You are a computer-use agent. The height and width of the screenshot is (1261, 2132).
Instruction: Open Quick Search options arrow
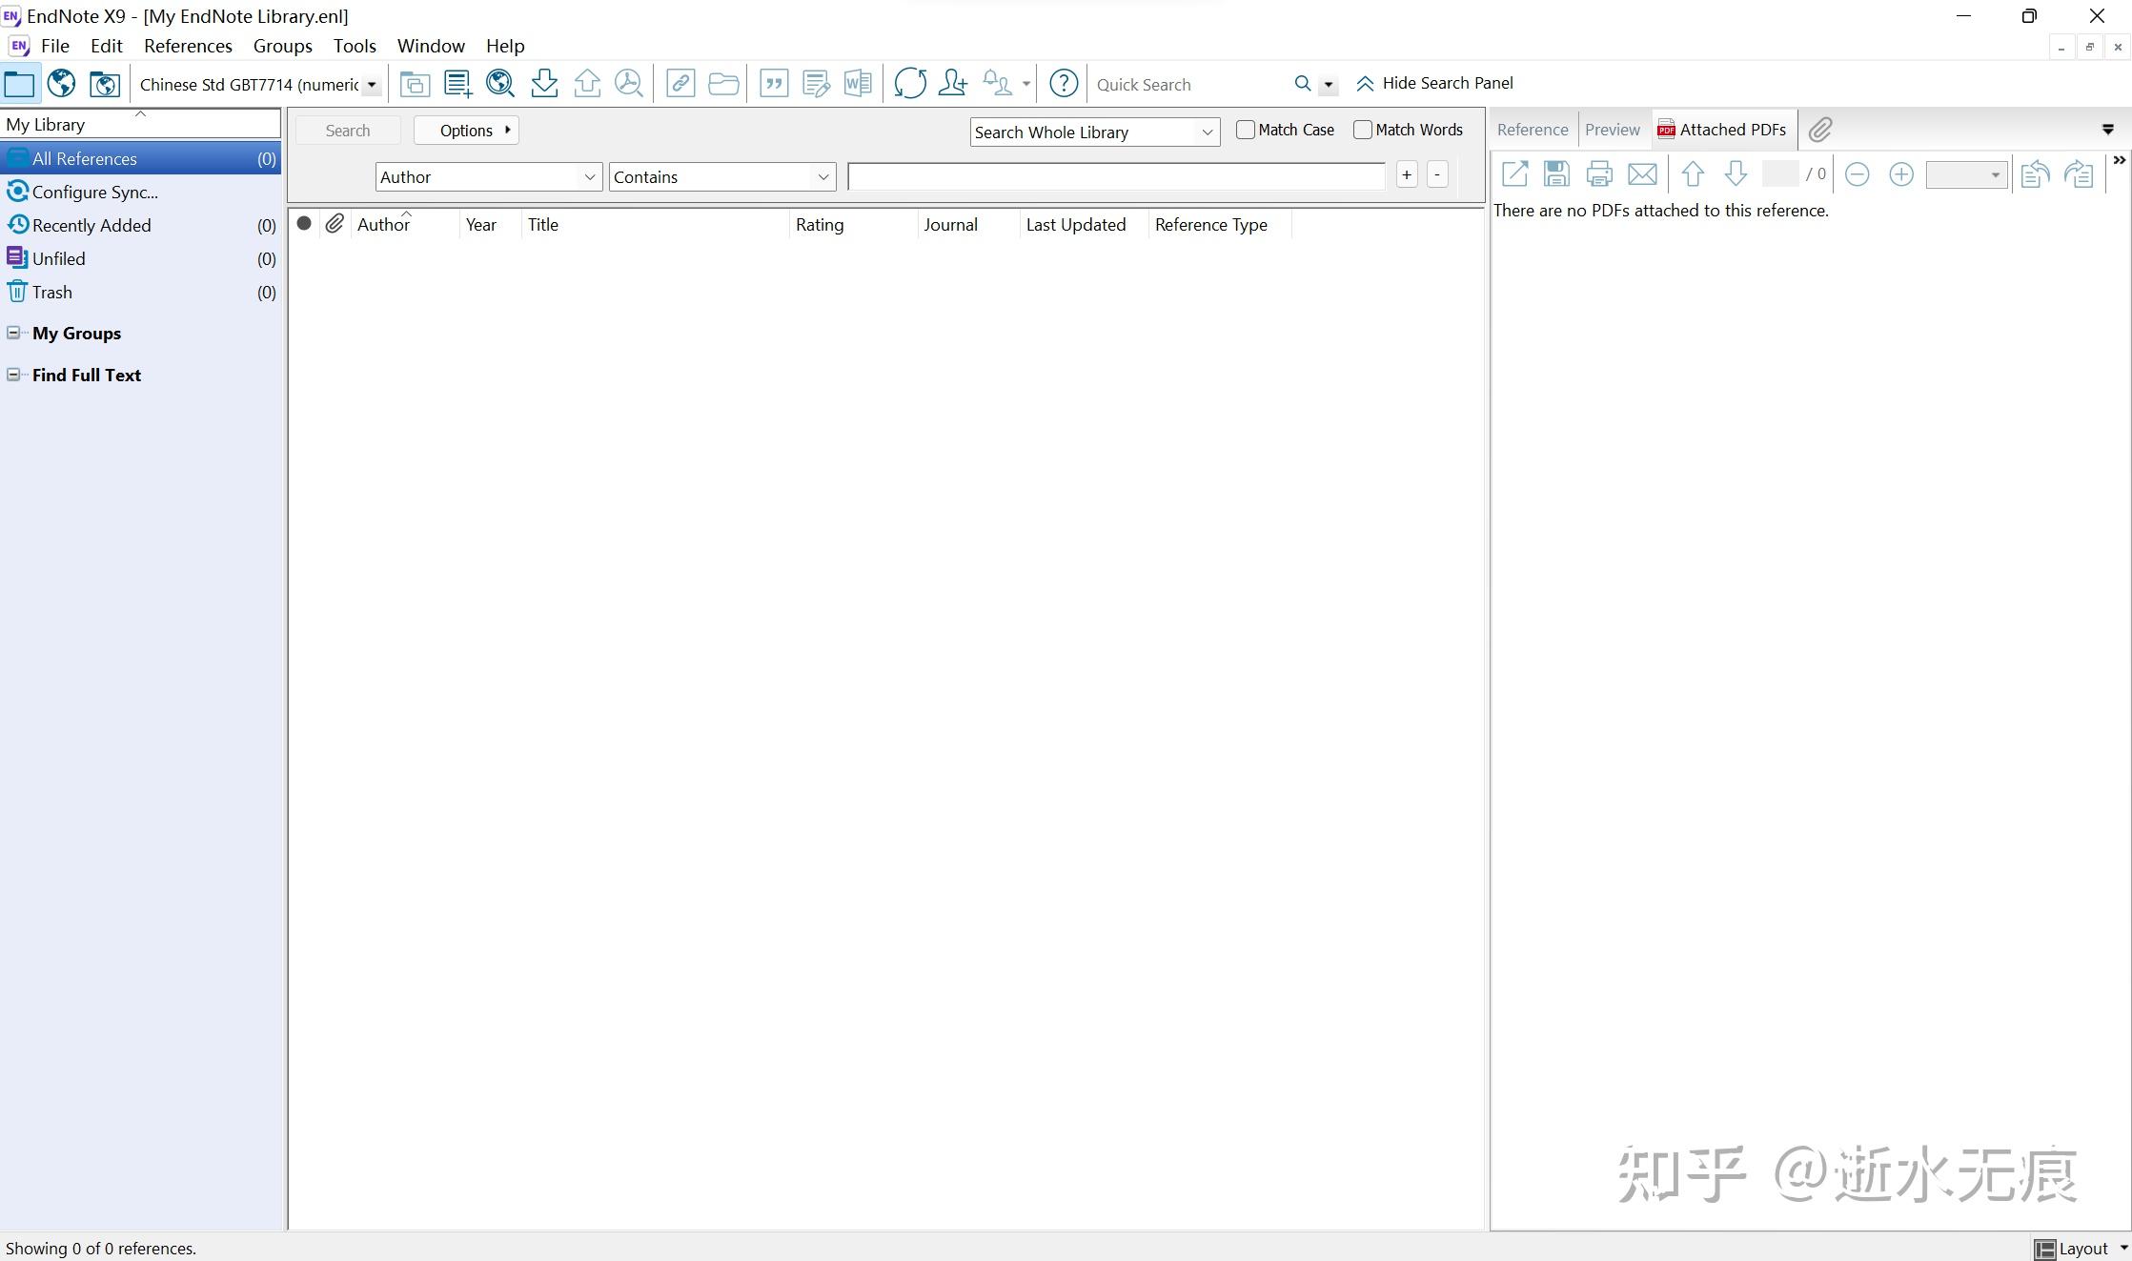[x=1328, y=85]
